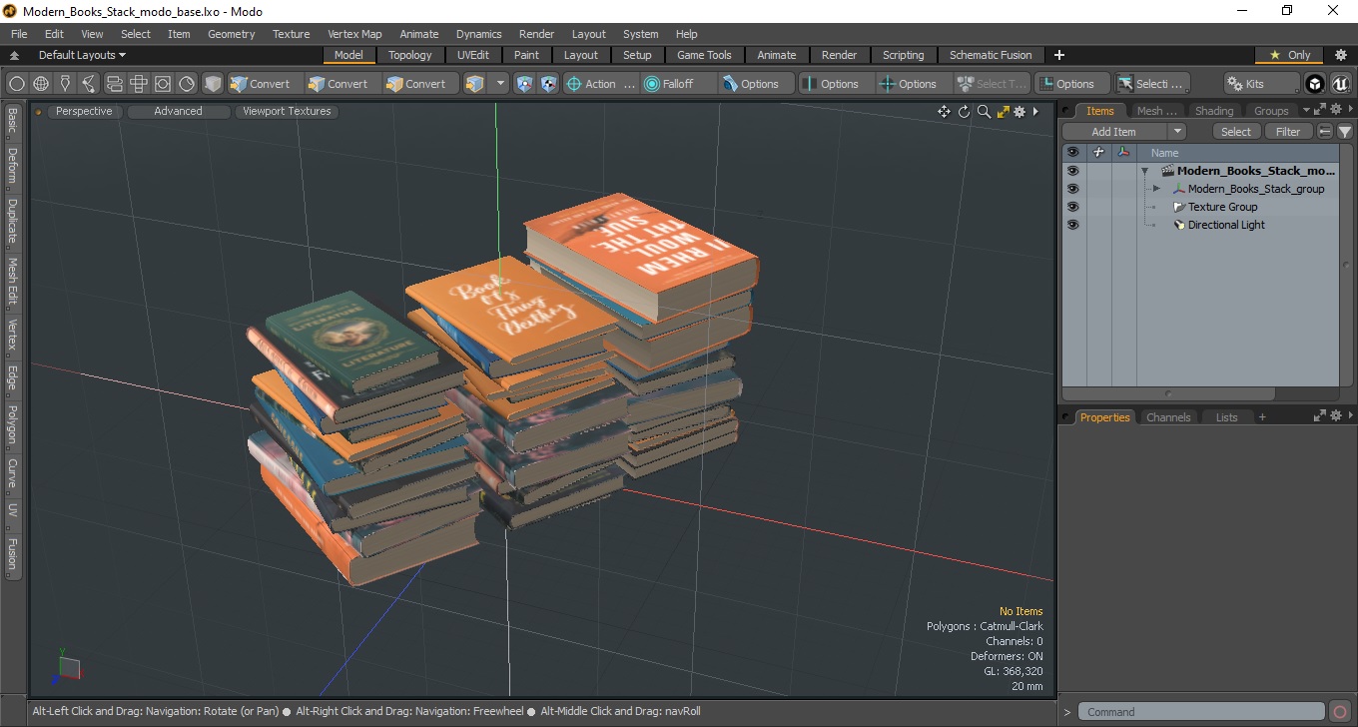Hide the Texture Group item
This screenshot has height=727, width=1358.
[x=1072, y=207]
